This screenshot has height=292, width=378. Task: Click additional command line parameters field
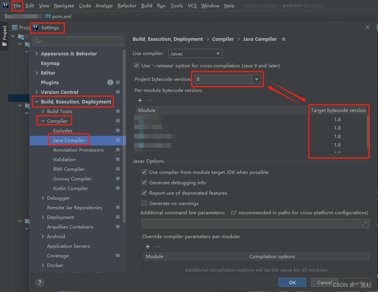tap(255, 224)
